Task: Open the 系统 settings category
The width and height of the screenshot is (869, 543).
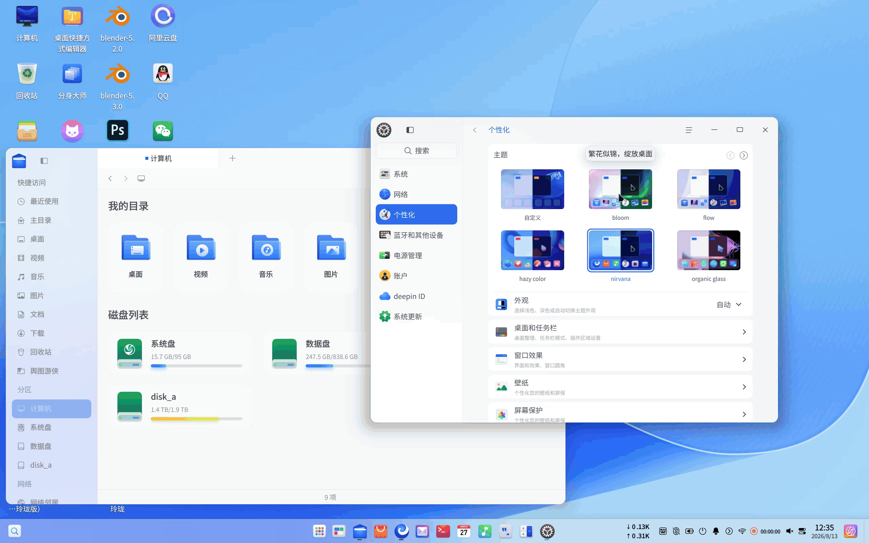Action: coord(416,174)
